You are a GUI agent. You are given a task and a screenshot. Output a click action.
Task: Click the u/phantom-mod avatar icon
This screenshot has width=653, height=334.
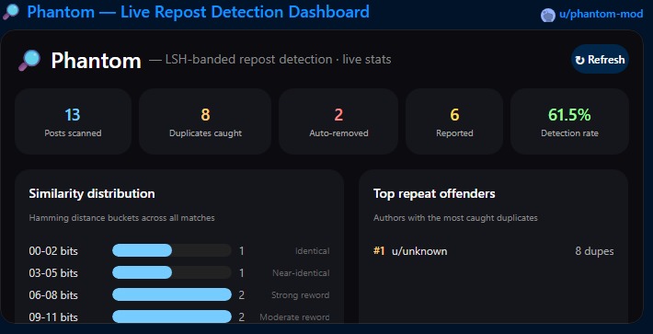547,15
